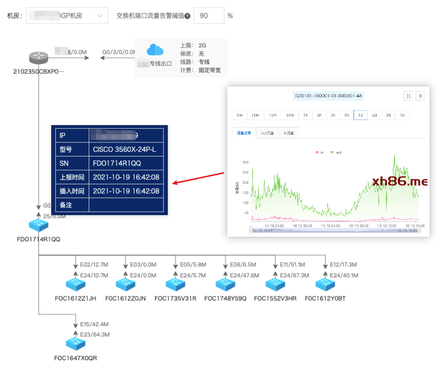Viewport: 445px width, 371px height.
Task: Click the FOC1552V3HR switch icon
Action: (x=275, y=285)
